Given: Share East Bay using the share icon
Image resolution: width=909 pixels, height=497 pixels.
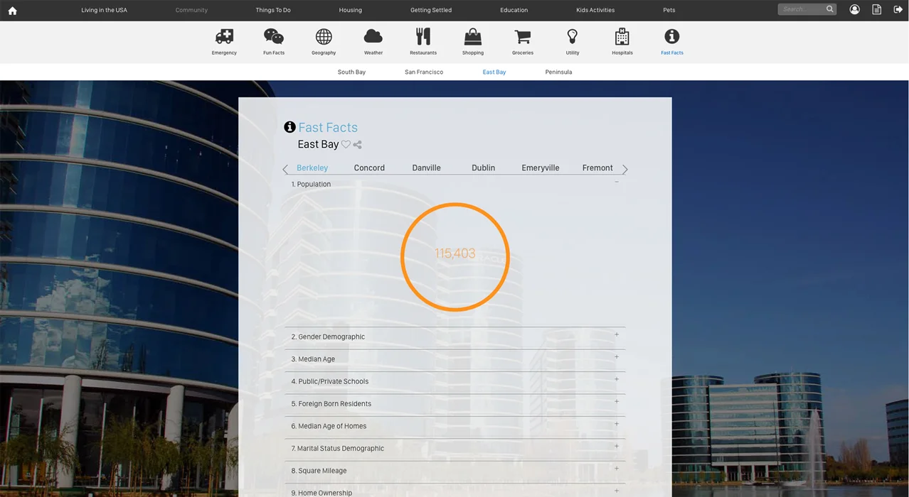Looking at the screenshot, I should click(x=358, y=144).
